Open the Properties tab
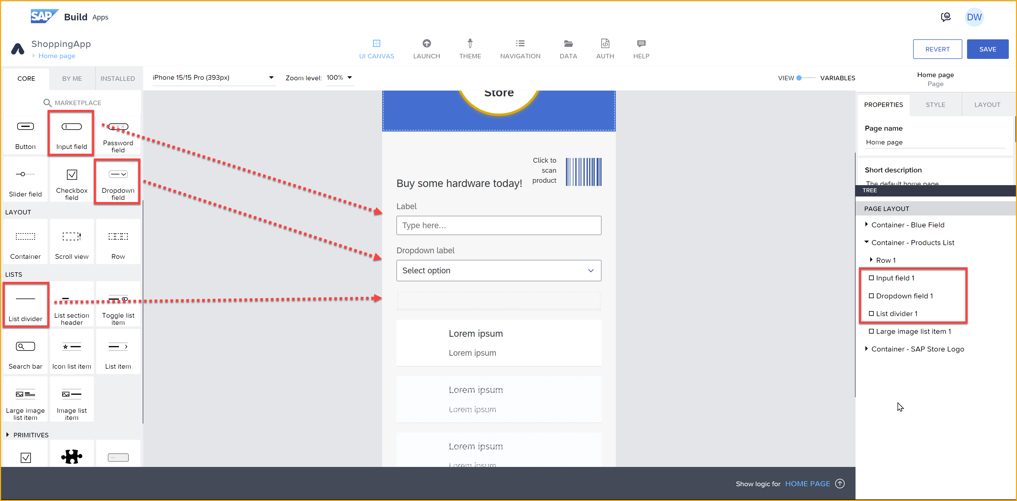 coord(883,105)
